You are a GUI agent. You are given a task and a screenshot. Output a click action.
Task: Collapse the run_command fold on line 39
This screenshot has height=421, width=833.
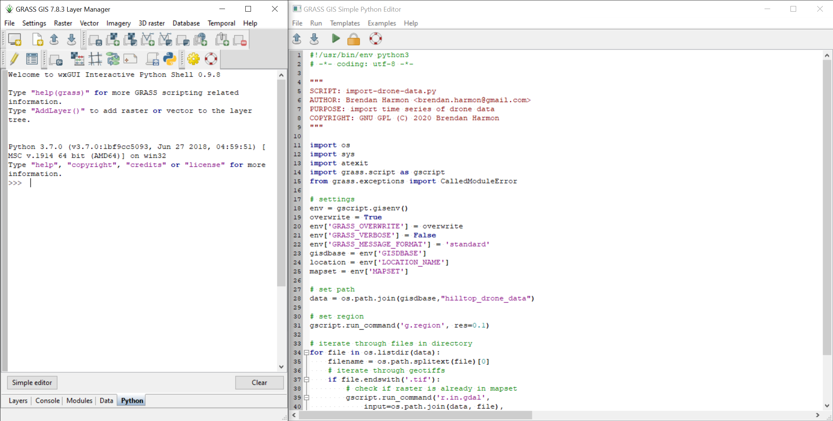pos(307,397)
